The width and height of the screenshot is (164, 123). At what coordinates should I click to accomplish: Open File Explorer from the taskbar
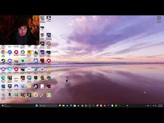pyautogui.click(x=63, y=106)
